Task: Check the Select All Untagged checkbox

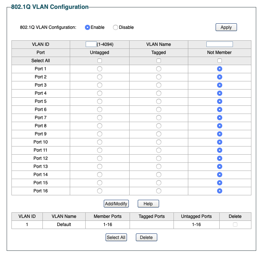Action: click(99, 61)
